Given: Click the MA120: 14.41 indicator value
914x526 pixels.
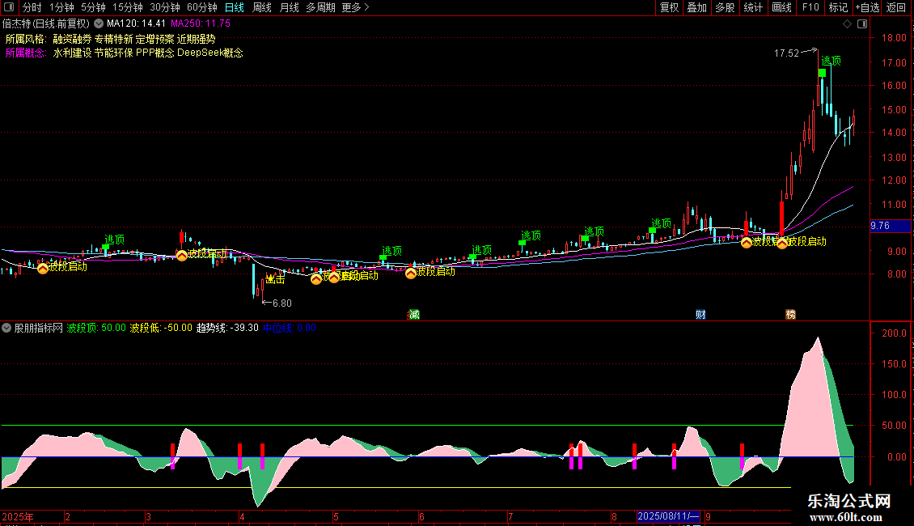Looking at the screenshot, I should coord(137,24).
